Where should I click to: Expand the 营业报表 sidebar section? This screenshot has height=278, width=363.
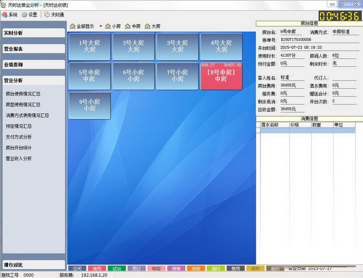34,49
